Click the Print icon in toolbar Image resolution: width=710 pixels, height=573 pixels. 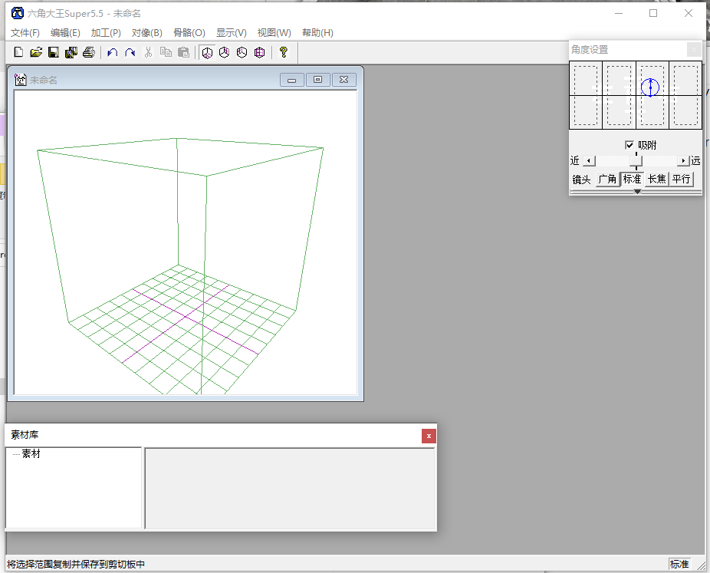point(89,52)
